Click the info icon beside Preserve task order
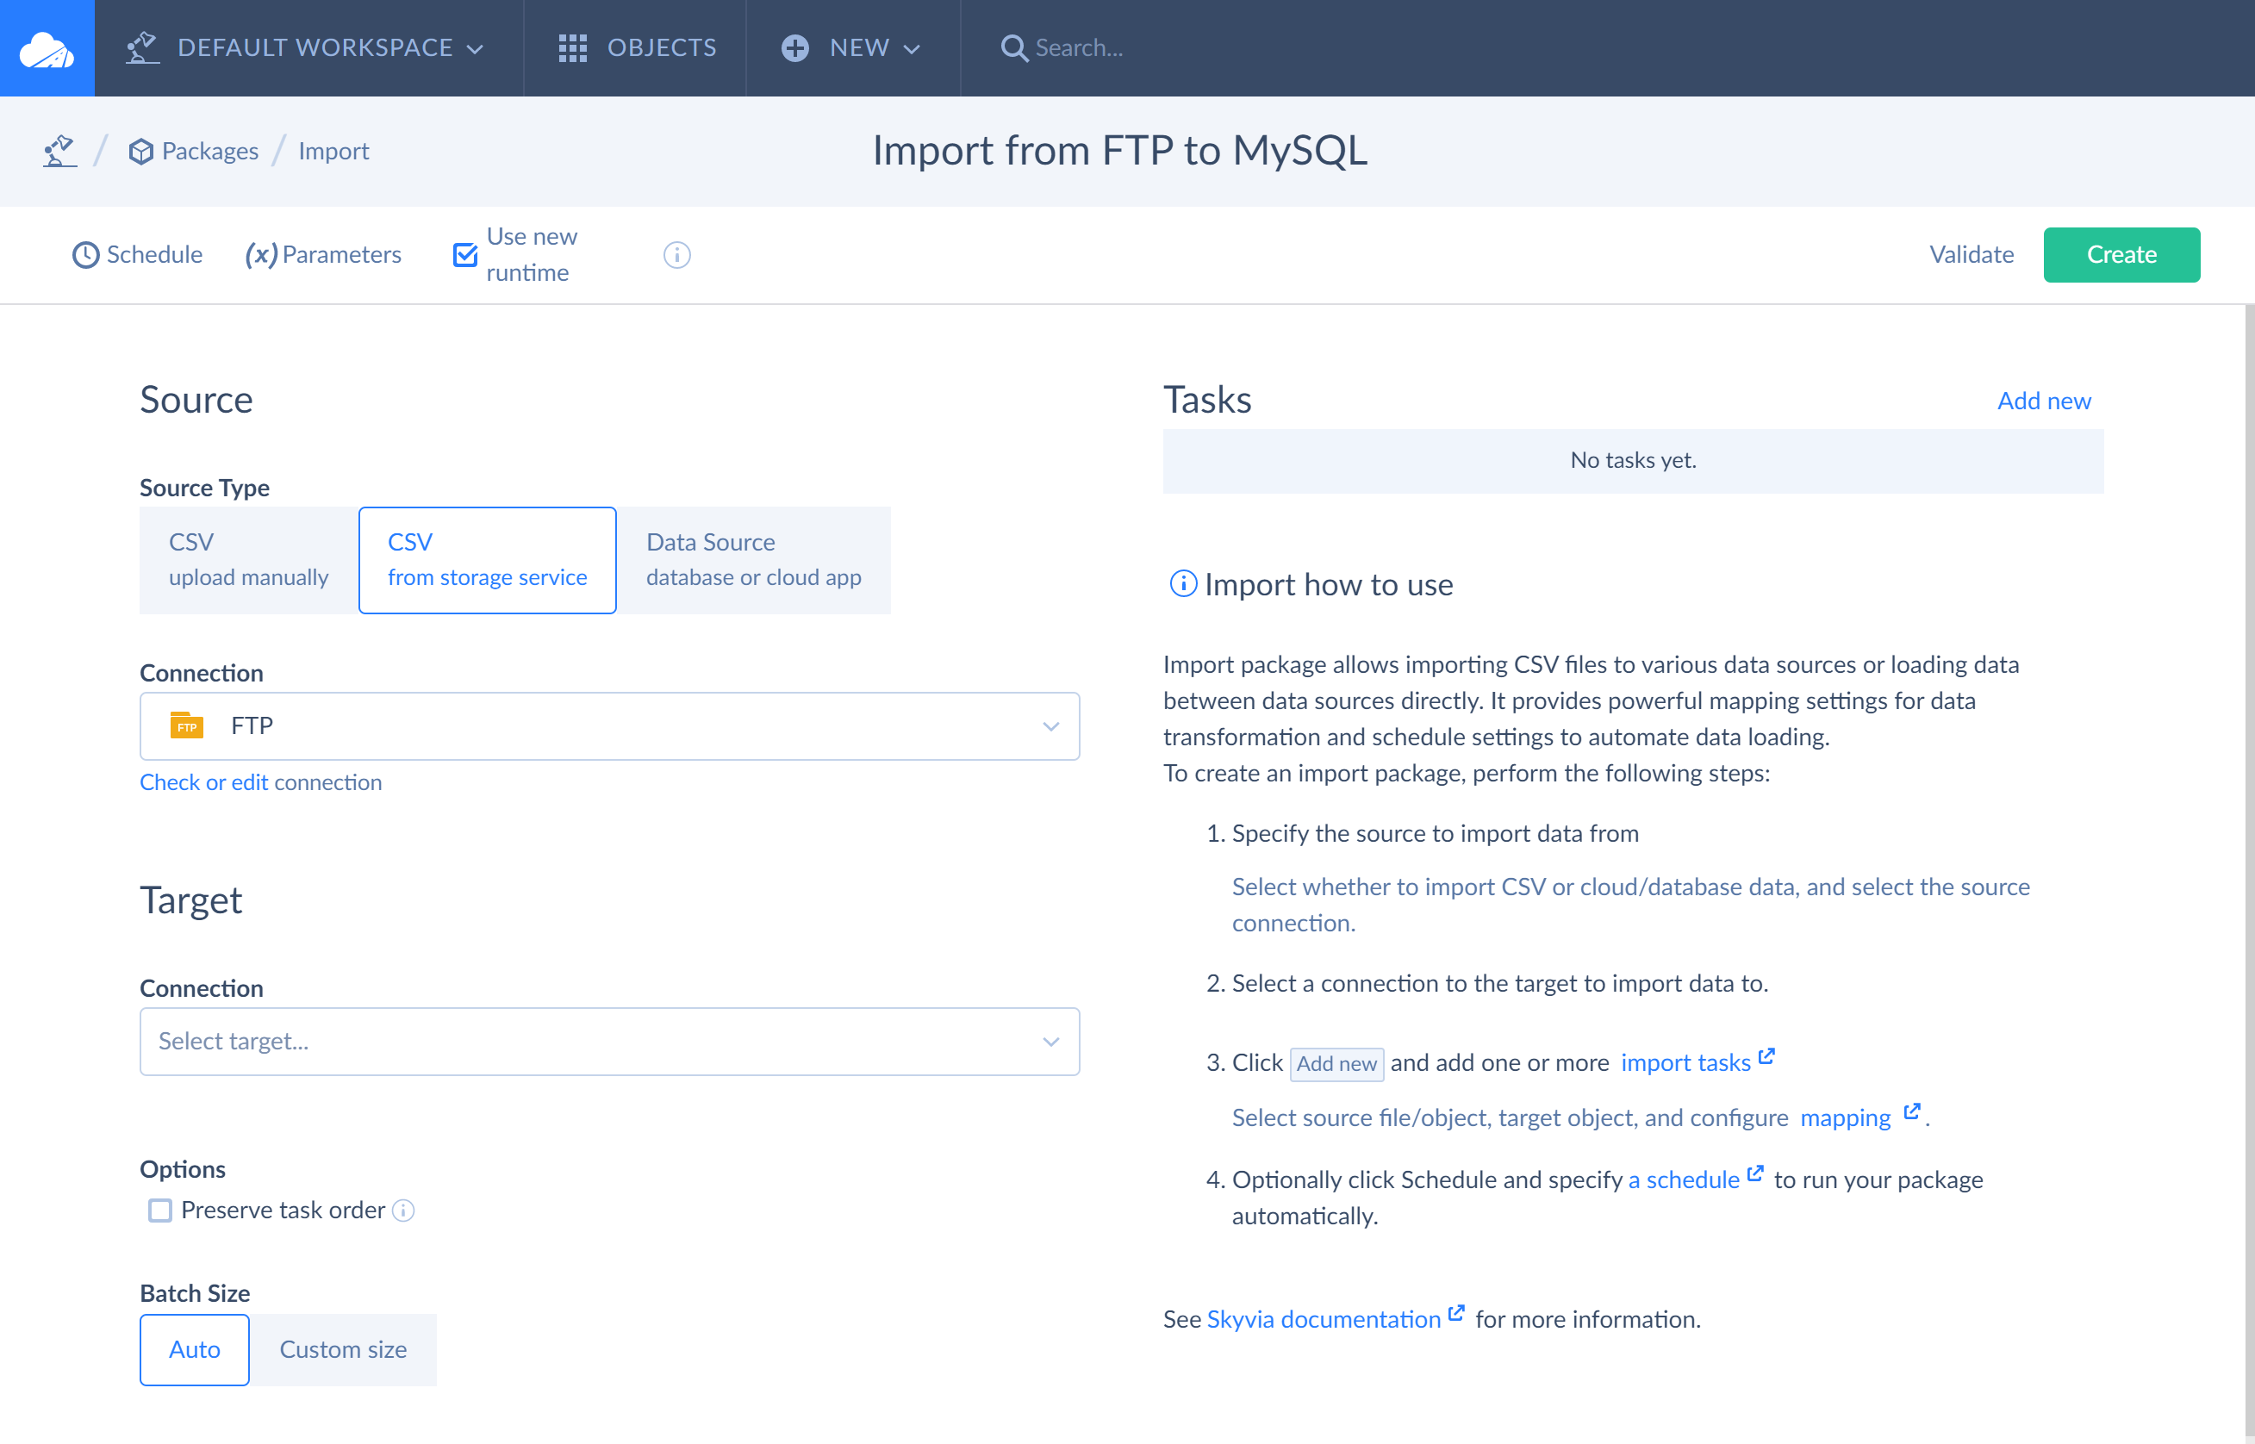Viewport: 2255px width, 1444px height. pos(403,1211)
